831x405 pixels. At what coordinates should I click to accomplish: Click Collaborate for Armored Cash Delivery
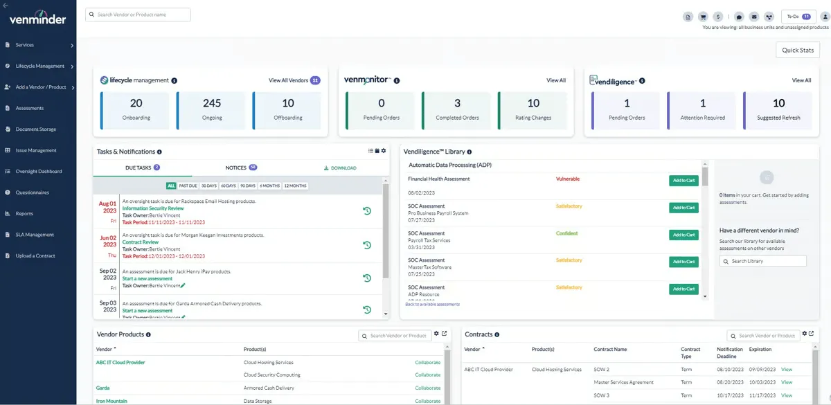(428, 388)
